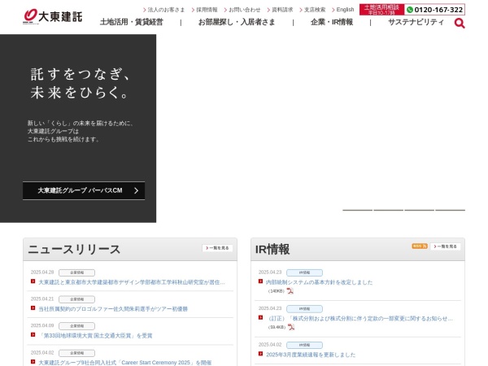Viewport: 488px width, 366px height.
Task: Click the 0120-167-322 phone number
Action: pos(438,10)
